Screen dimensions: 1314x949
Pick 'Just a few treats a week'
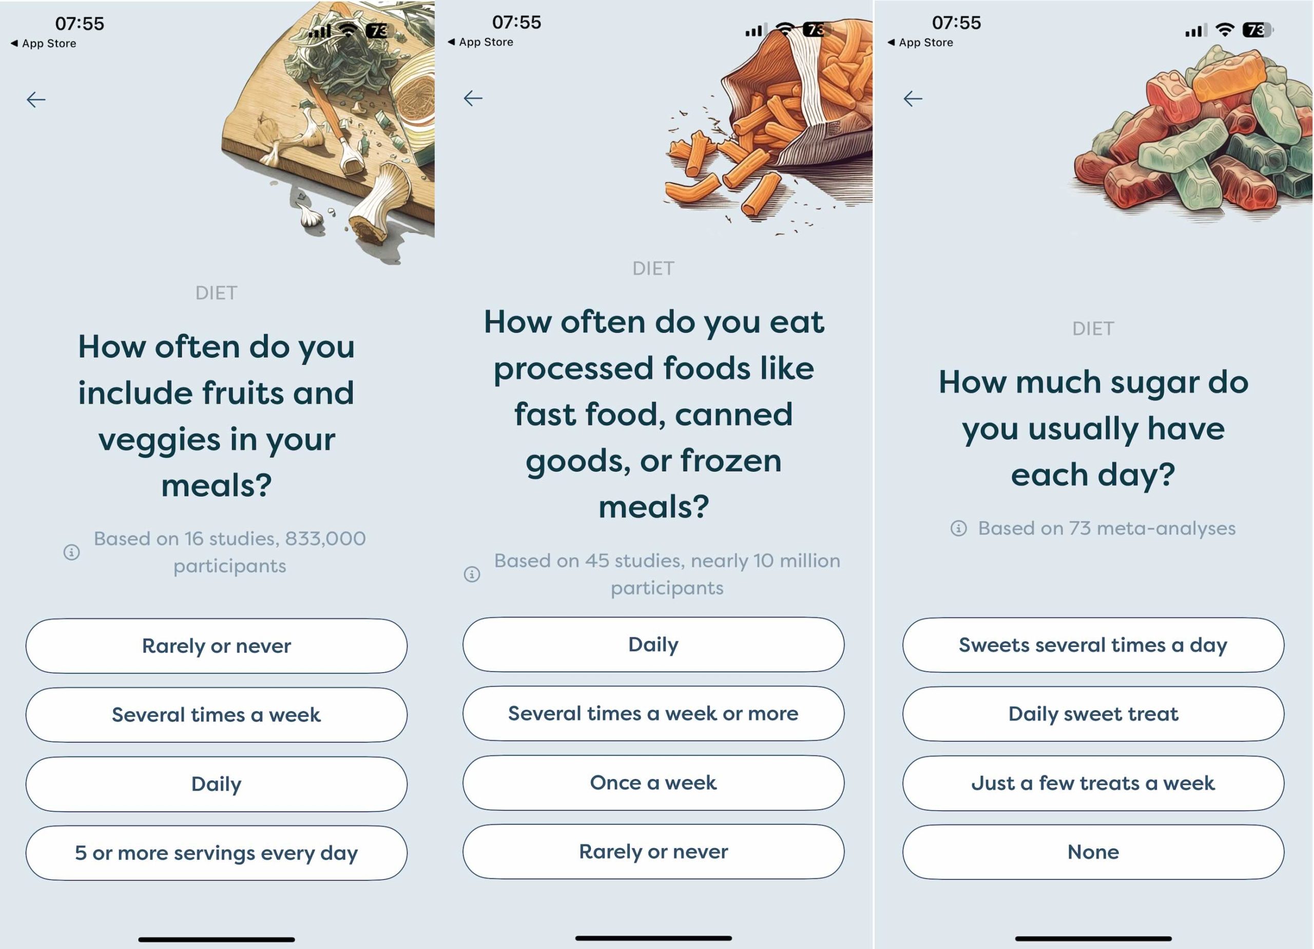tap(1093, 783)
